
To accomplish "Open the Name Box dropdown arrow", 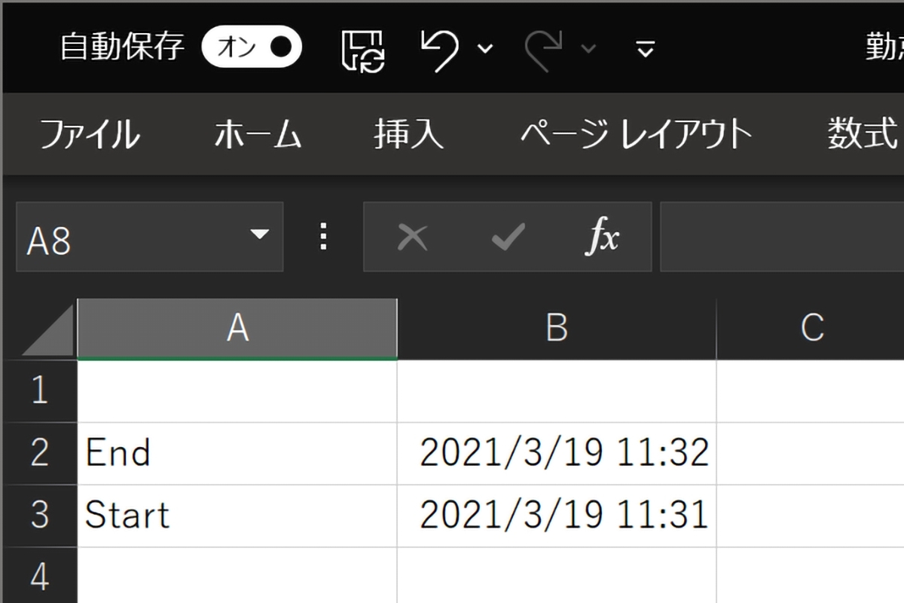I will pyautogui.click(x=259, y=234).
